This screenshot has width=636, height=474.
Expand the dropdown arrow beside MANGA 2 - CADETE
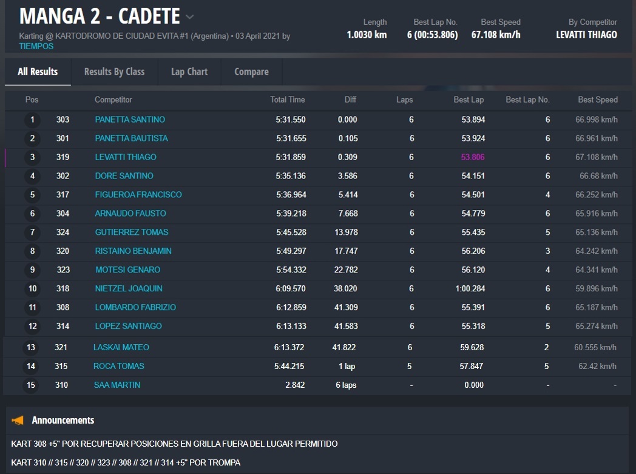[x=190, y=17]
